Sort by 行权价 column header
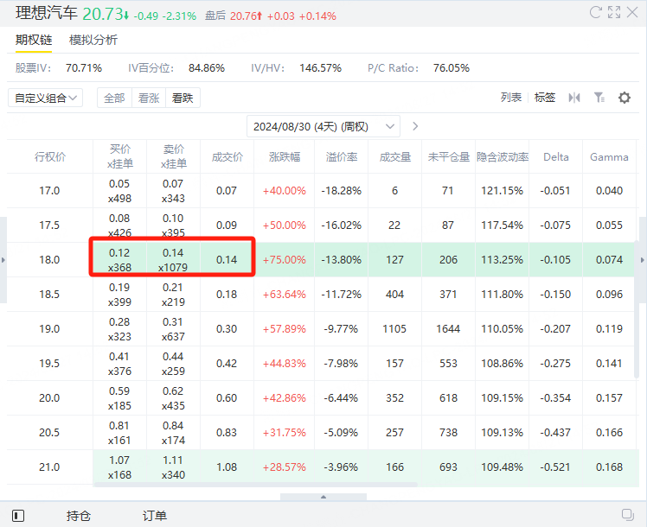Screen dimensions: 647x527 click(50, 157)
